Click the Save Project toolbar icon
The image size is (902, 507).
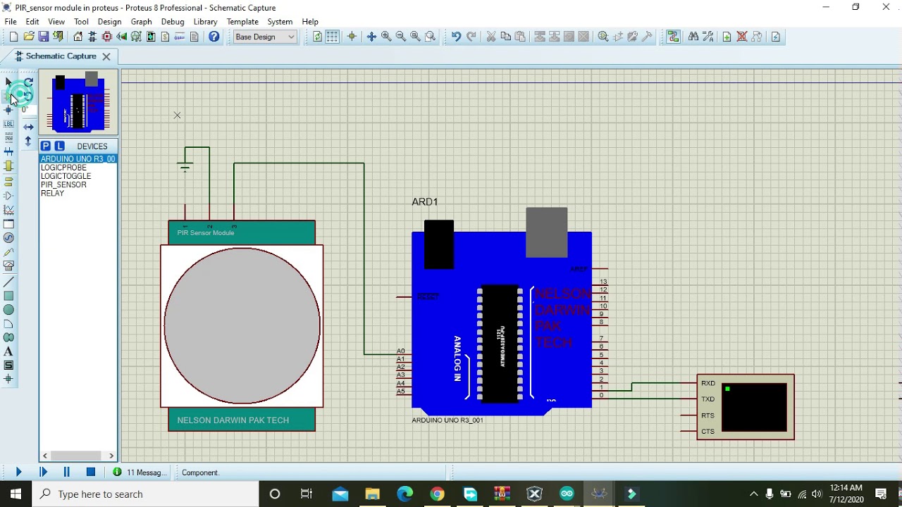(44, 37)
